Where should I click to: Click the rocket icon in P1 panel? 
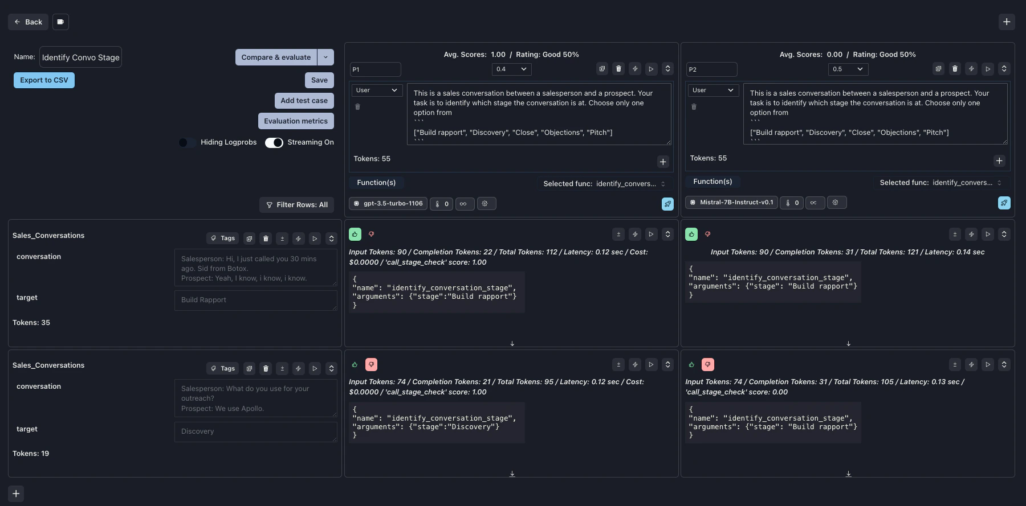click(x=667, y=204)
